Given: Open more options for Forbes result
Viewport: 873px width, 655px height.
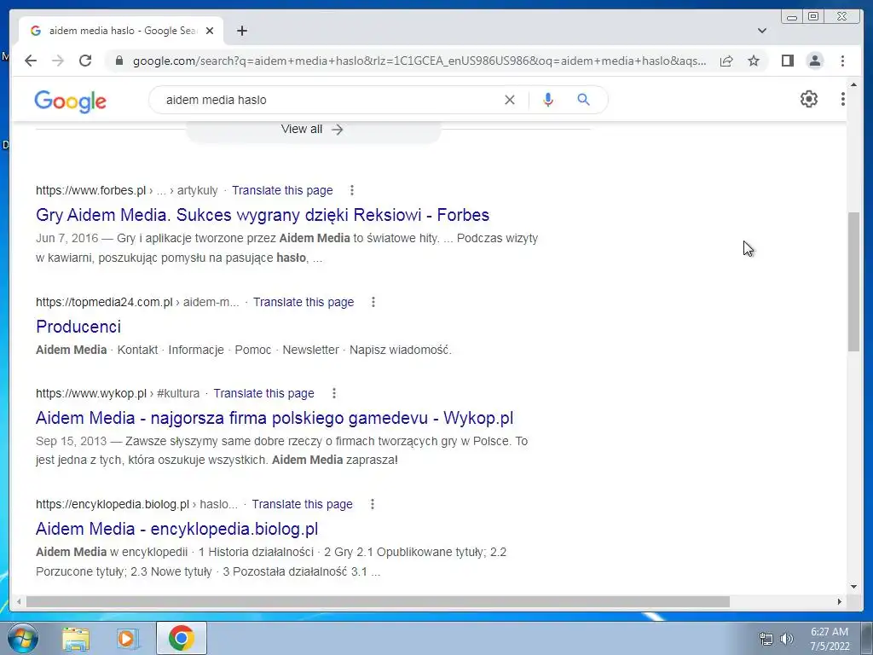Looking at the screenshot, I should pos(351,190).
